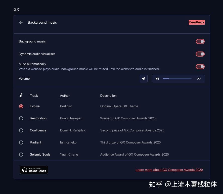
Task: Click the Author column header
Action: click(65, 95)
